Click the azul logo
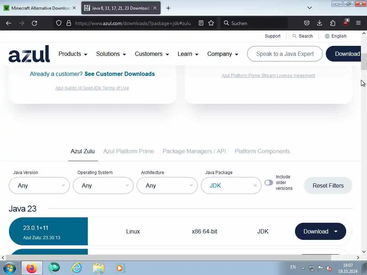367x275 pixels. [29, 54]
